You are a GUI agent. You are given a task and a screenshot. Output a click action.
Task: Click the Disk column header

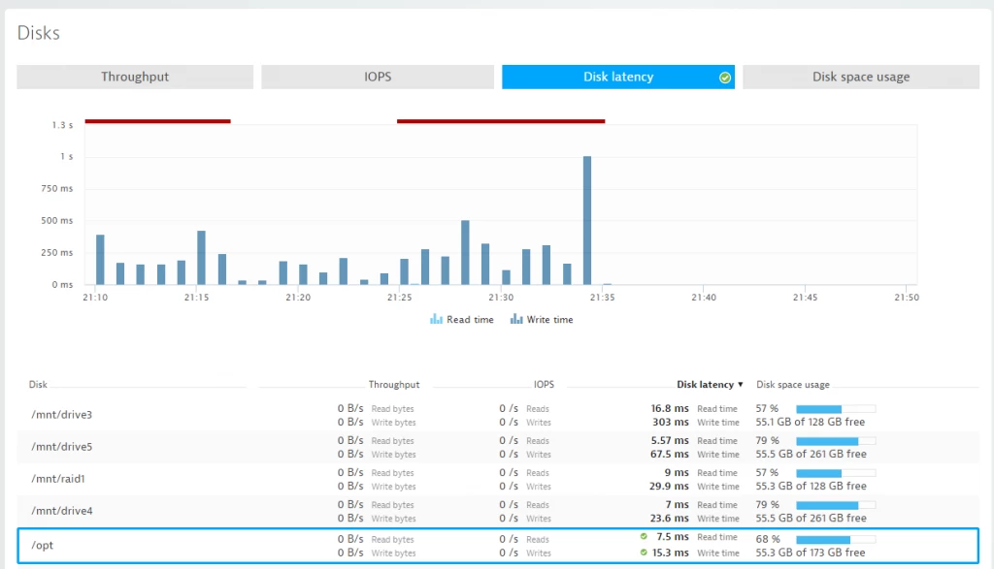(38, 384)
